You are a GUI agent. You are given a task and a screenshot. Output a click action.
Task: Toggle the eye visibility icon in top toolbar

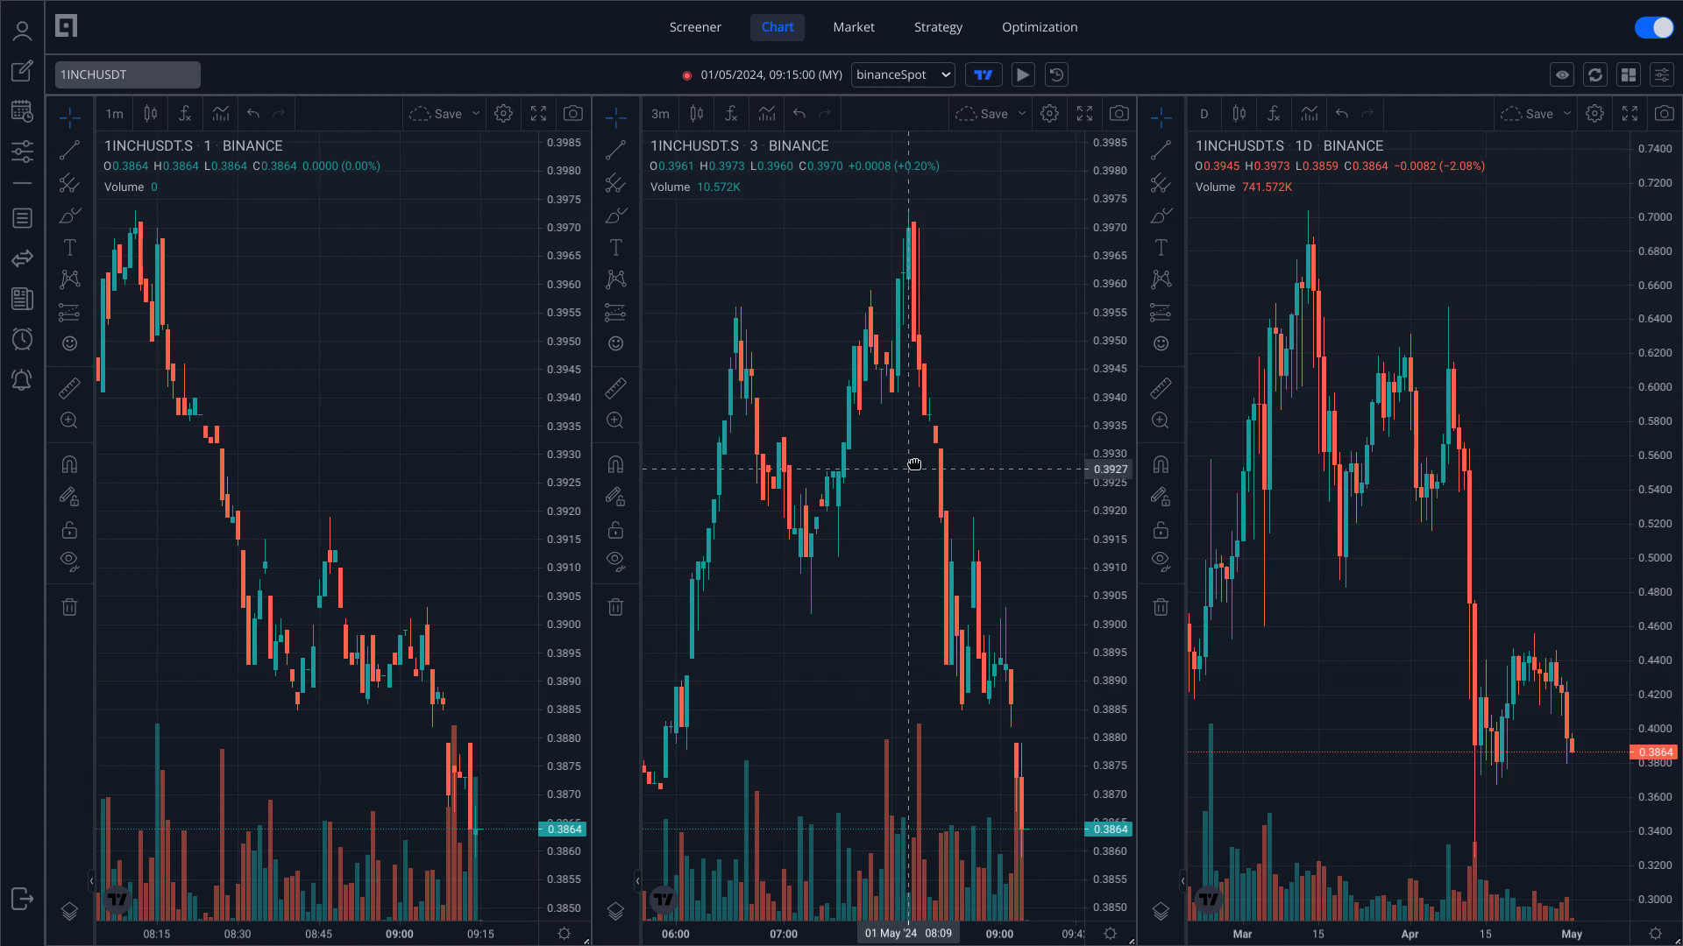coord(1562,75)
